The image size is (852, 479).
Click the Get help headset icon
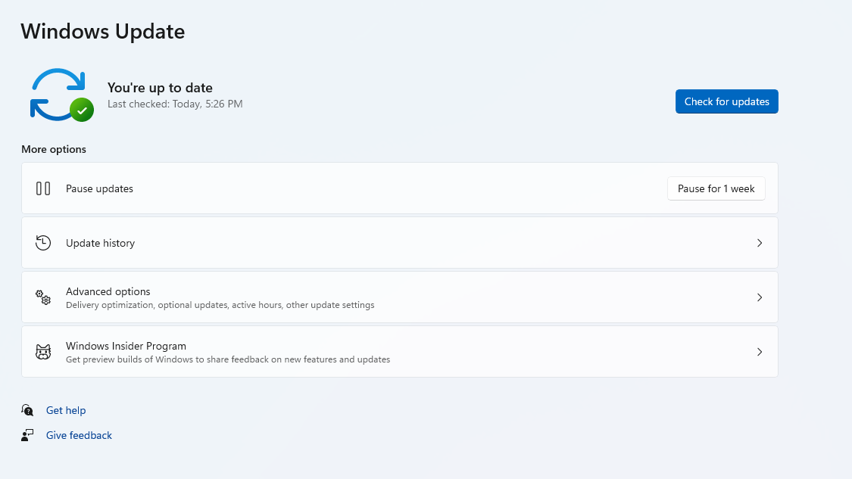(x=28, y=410)
